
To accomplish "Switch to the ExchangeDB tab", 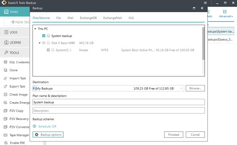I will coord(88,18).
